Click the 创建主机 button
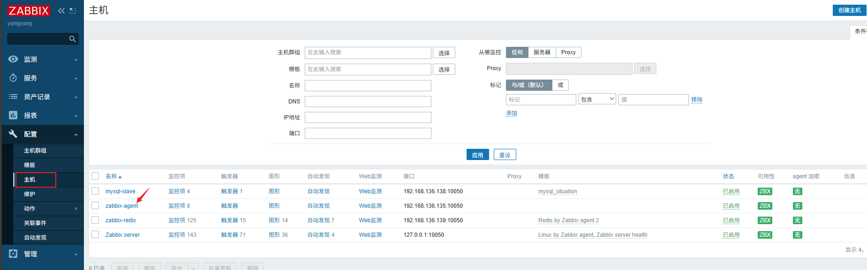Image resolution: width=867 pixels, height=270 pixels. 849,10
